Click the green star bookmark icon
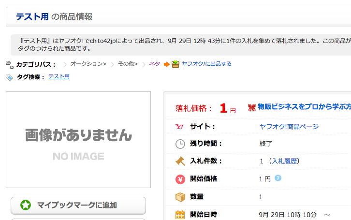This screenshot has width=351, height=220. pyautogui.click(x=26, y=205)
